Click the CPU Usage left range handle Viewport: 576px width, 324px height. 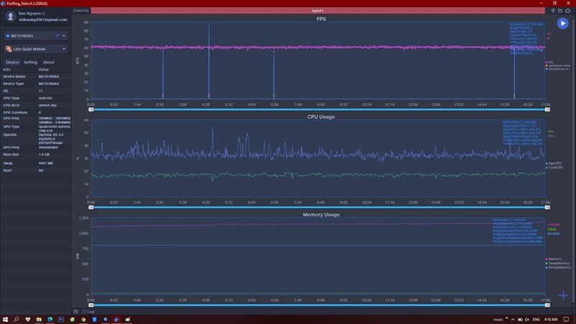[x=91, y=207]
